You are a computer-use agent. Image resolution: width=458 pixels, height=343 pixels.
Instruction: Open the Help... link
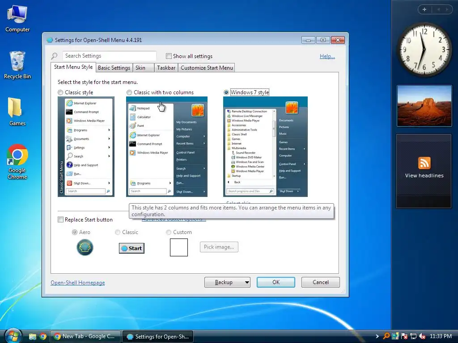327,56
